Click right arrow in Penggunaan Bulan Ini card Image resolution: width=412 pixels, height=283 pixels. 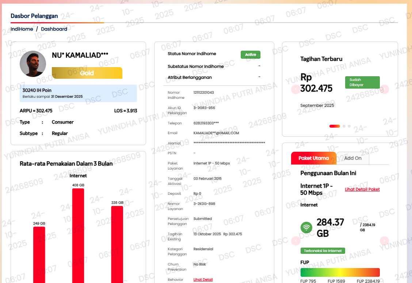tap(384, 240)
